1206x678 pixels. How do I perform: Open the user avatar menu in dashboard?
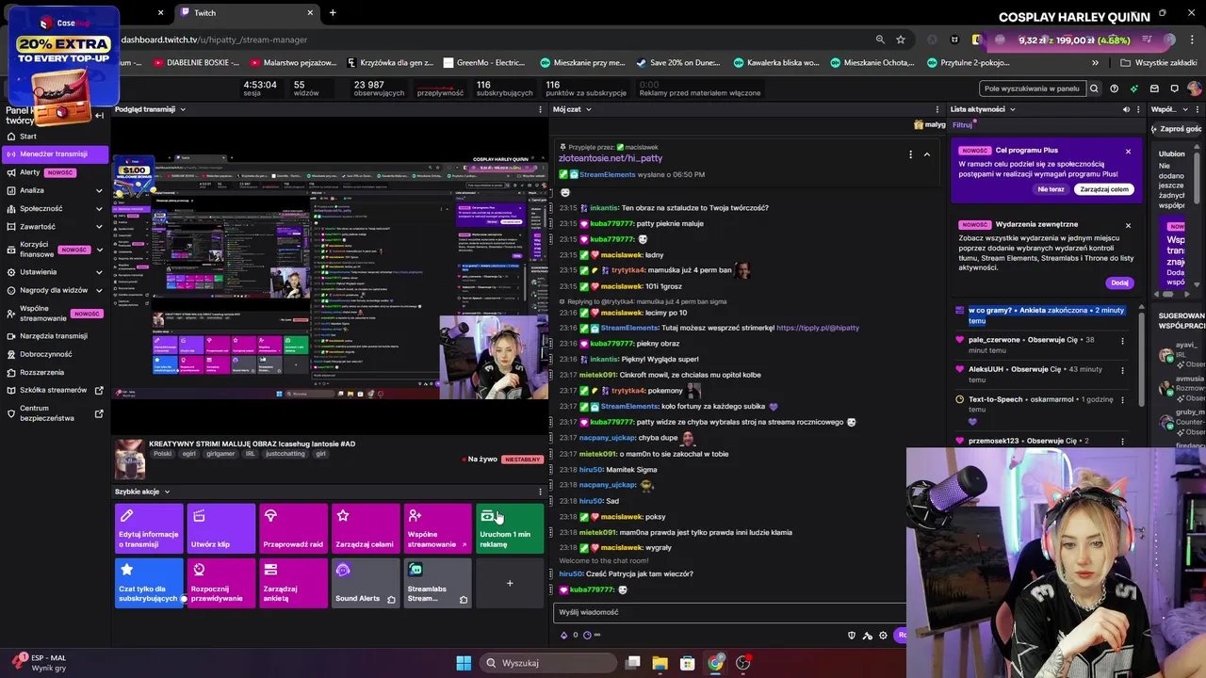click(x=1195, y=89)
